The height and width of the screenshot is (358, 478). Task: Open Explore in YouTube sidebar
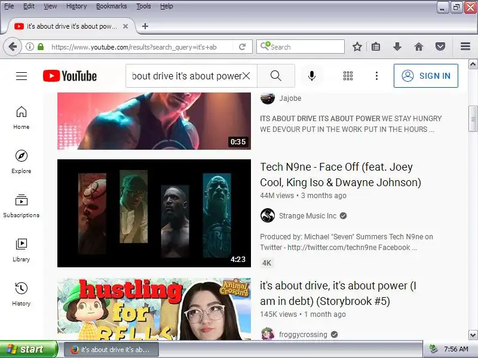pyautogui.click(x=22, y=162)
